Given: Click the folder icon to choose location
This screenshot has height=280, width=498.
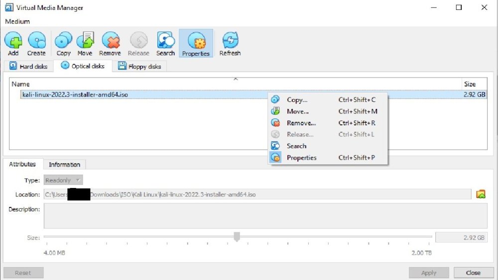Looking at the screenshot, I should point(481,194).
